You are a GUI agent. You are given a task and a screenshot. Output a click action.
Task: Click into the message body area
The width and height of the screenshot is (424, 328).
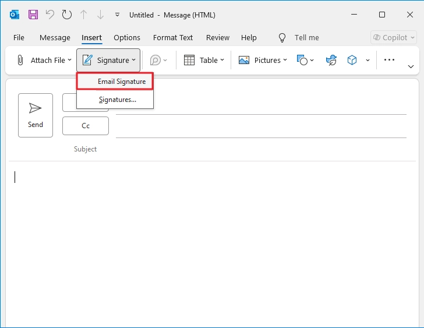(x=212, y=245)
